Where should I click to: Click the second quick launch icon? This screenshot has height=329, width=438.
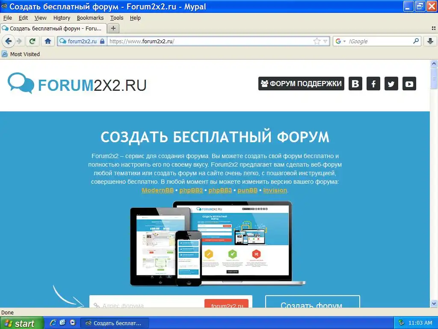(x=62, y=323)
